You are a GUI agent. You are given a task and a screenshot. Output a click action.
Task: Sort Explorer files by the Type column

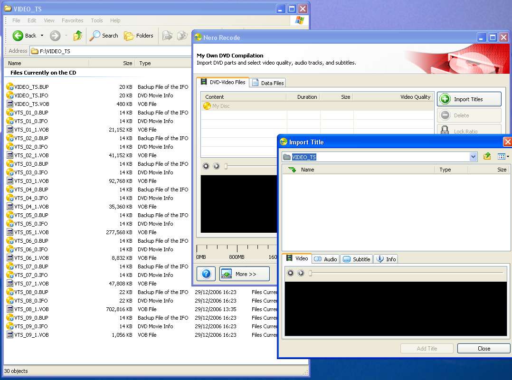[x=163, y=63]
